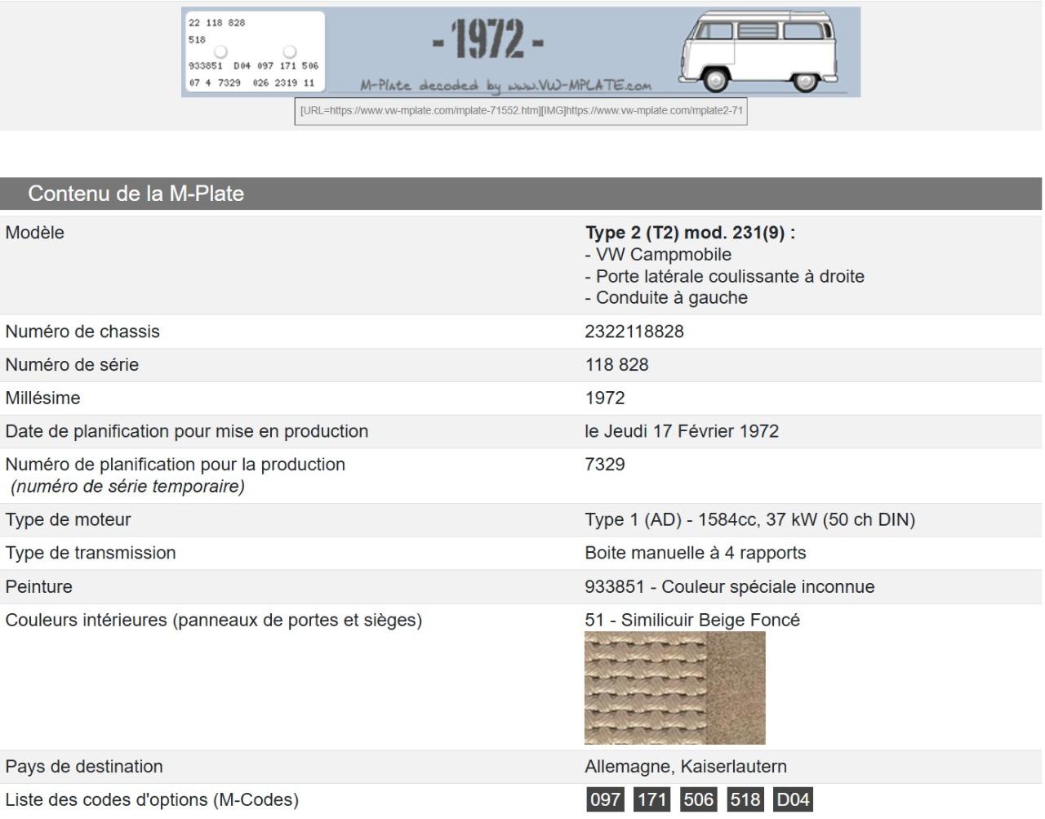Select the 506 M-code badge
Screen dimensions: 1045x819
(698, 799)
